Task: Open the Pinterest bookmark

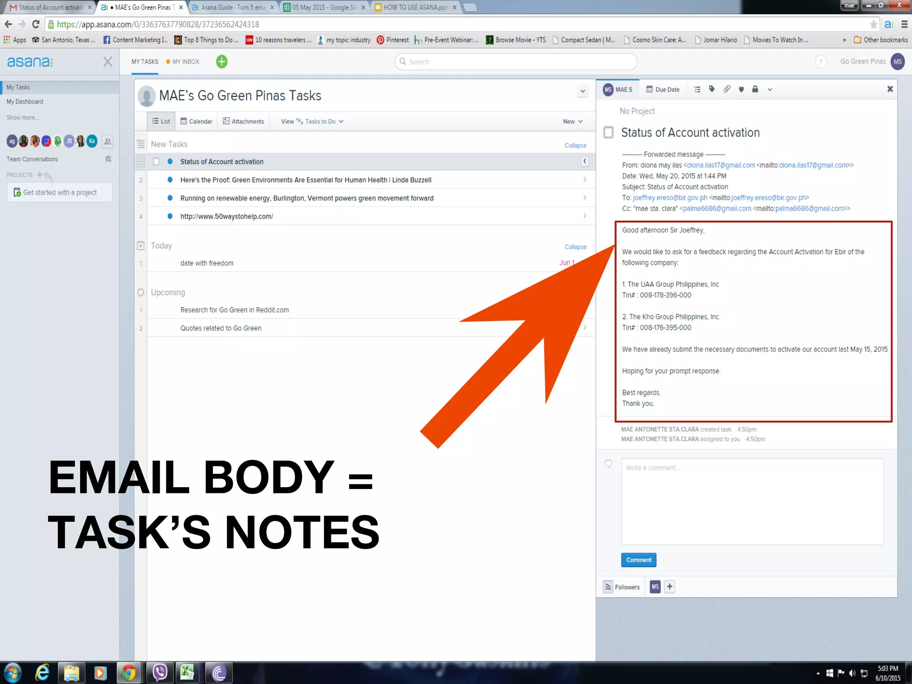Action: pos(393,40)
